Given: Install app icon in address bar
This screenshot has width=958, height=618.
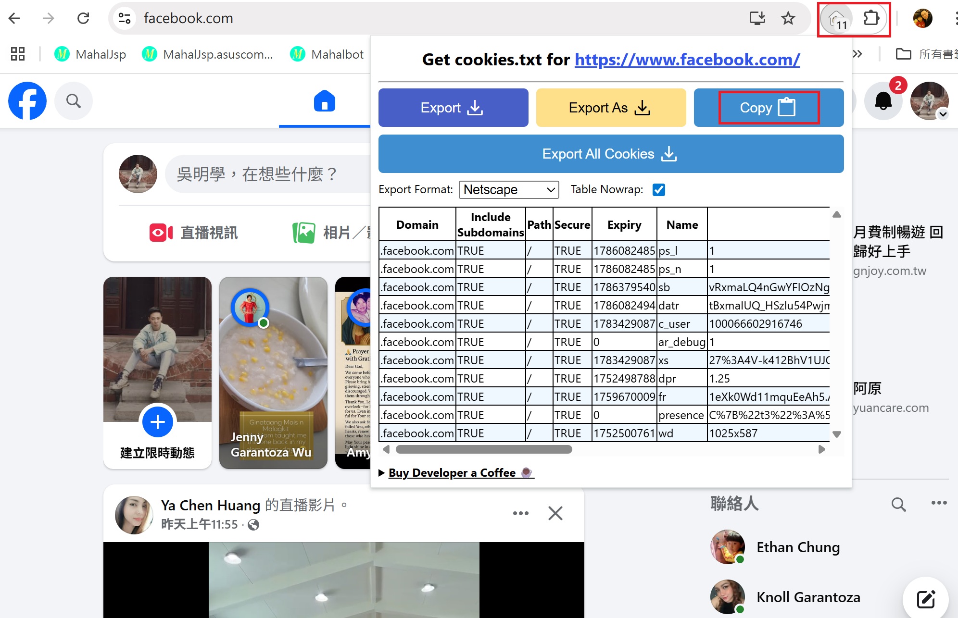Looking at the screenshot, I should 757,18.
